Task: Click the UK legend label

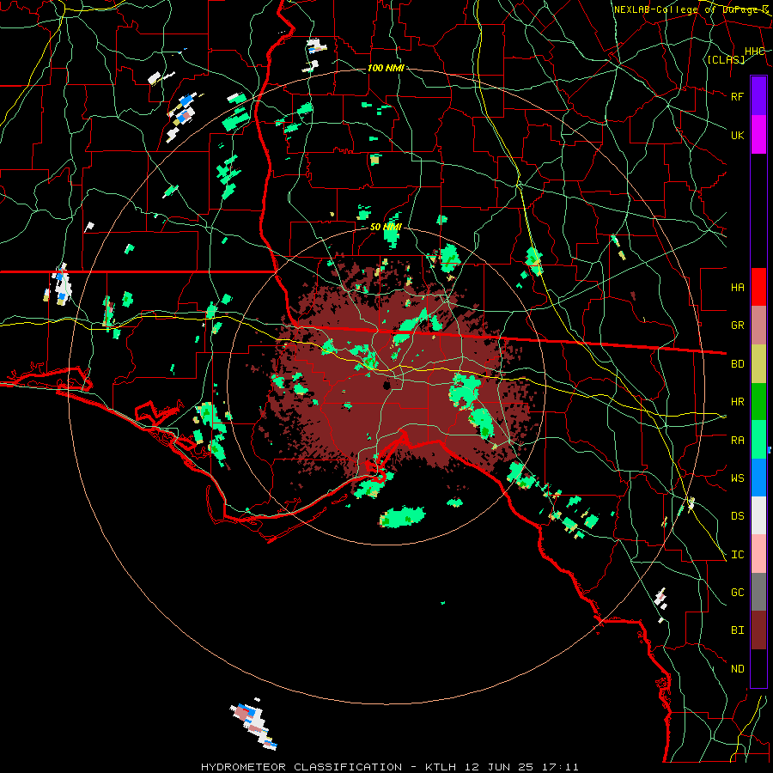Action: click(x=737, y=135)
